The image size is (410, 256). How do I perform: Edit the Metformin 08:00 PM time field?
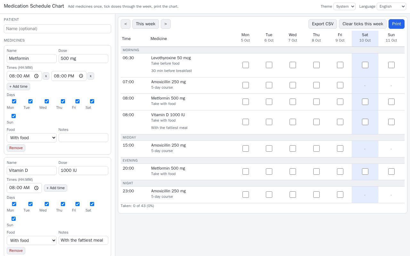(69, 76)
